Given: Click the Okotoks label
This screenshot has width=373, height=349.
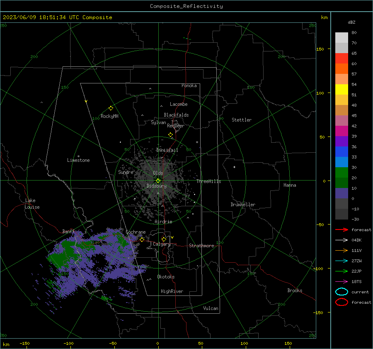Looking at the screenshot, I should point(166,277).
